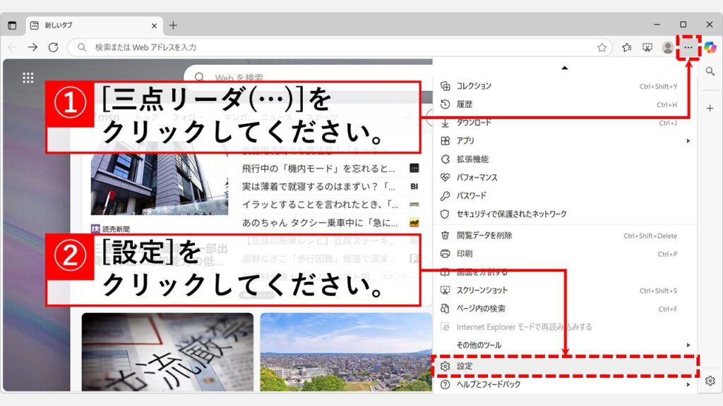Click the Favorites star-list toolbar icon
This screenshot has height=406, width=723.
click(x=627, y=47)
